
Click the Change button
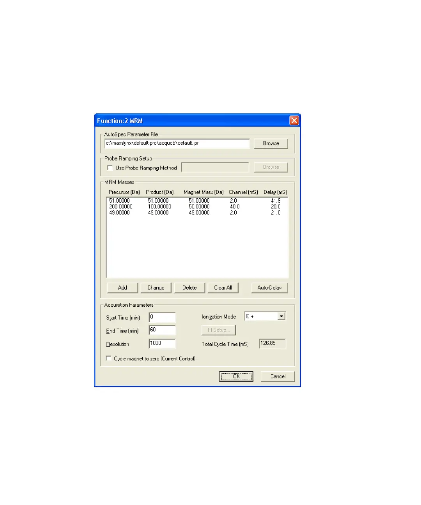[156, 288]
